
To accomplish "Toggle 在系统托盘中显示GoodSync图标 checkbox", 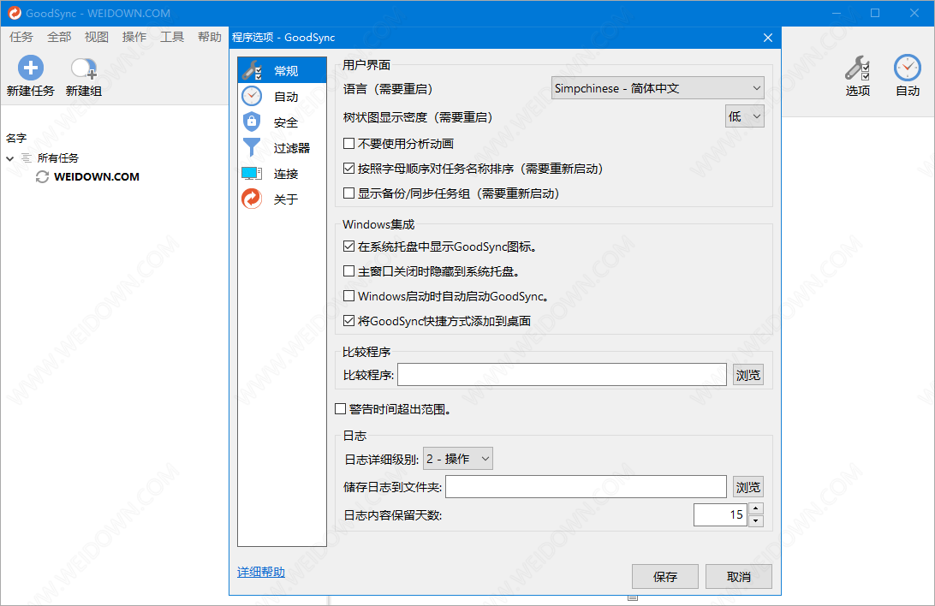I will pos(348,247).
